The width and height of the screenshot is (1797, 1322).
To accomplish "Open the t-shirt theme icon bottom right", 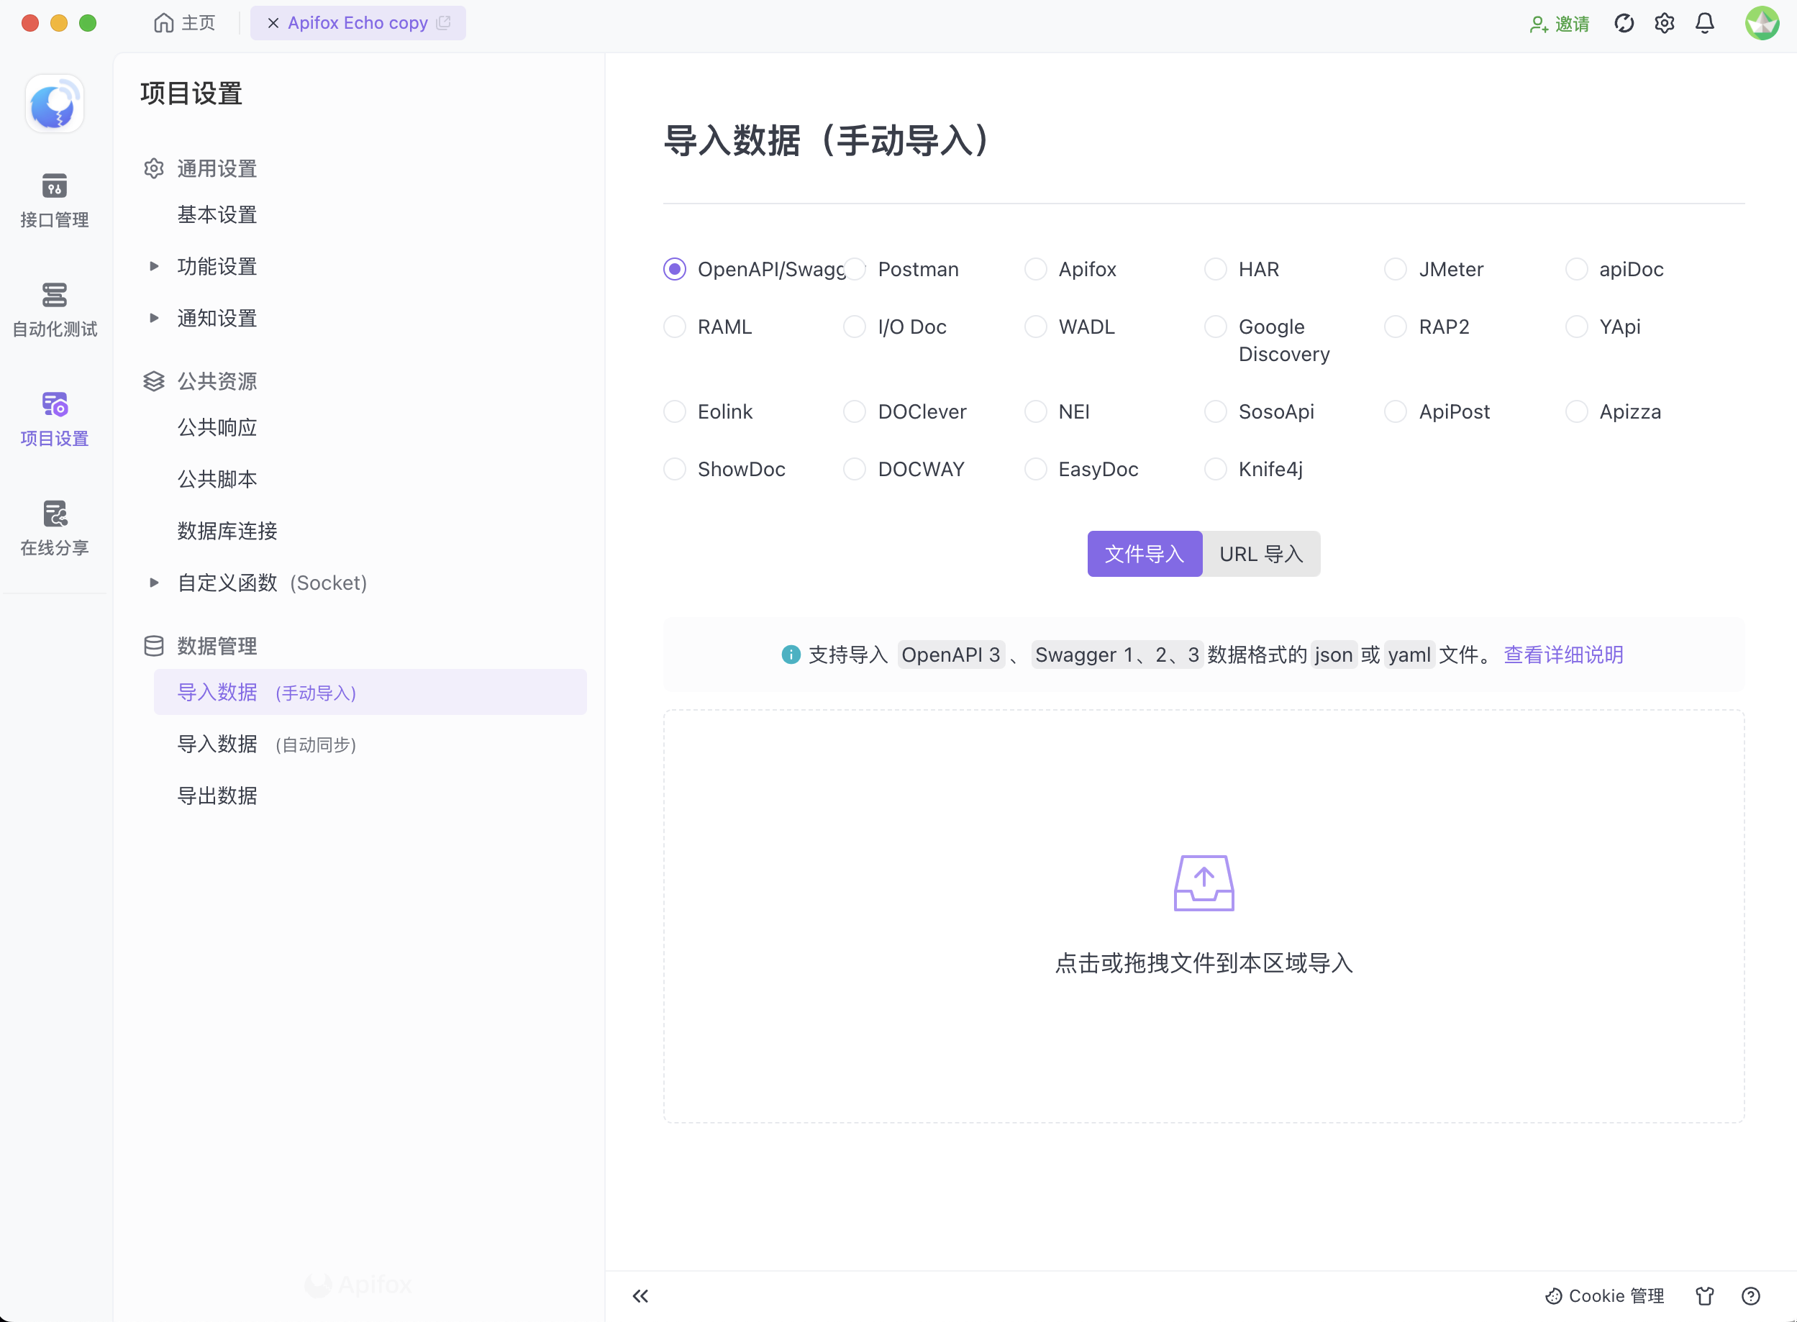I will (x=1703, y=1295).
